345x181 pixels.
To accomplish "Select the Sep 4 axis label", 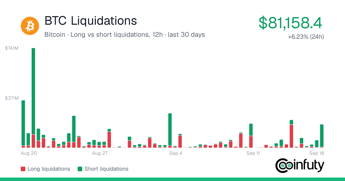I will tap(176, 153).
